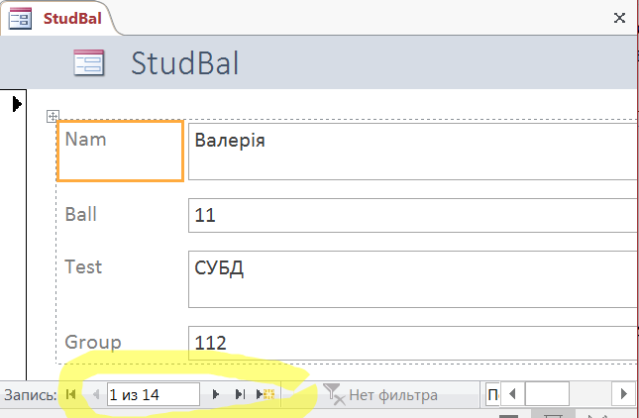Go to the previous record
This screenshot has height=418, width=639.
[95, 394]
